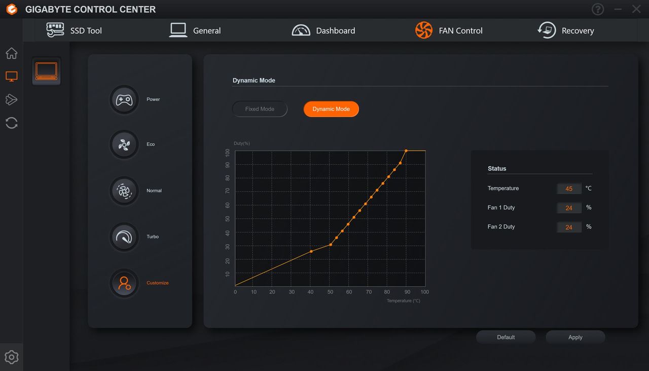The image size is (649, 371).
Task: Click the Power mode label
Action: (x=153, y=99)
